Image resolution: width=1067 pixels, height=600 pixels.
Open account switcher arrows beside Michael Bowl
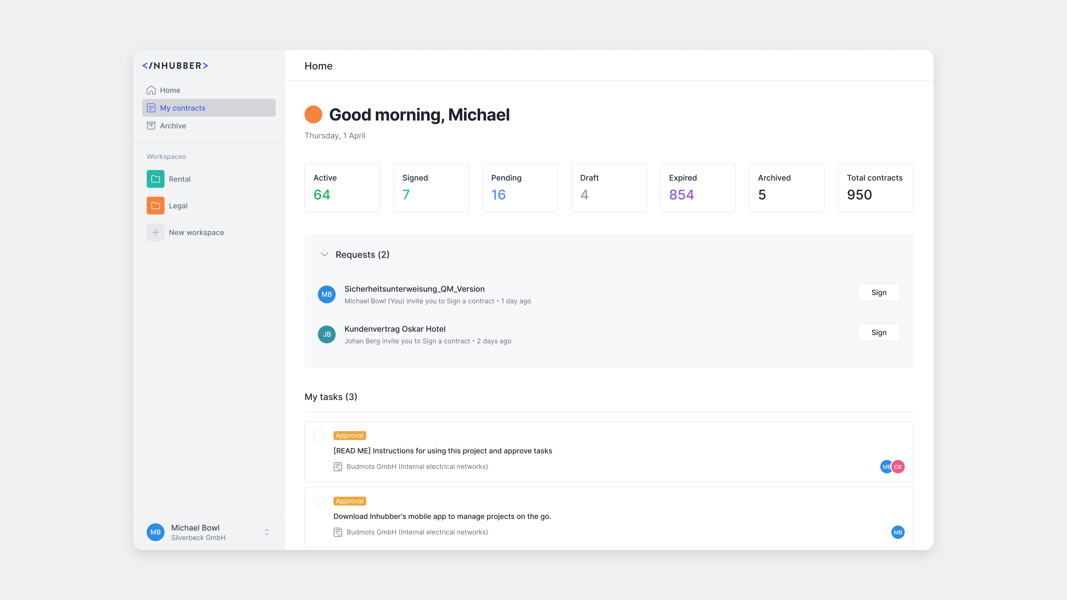266,532
